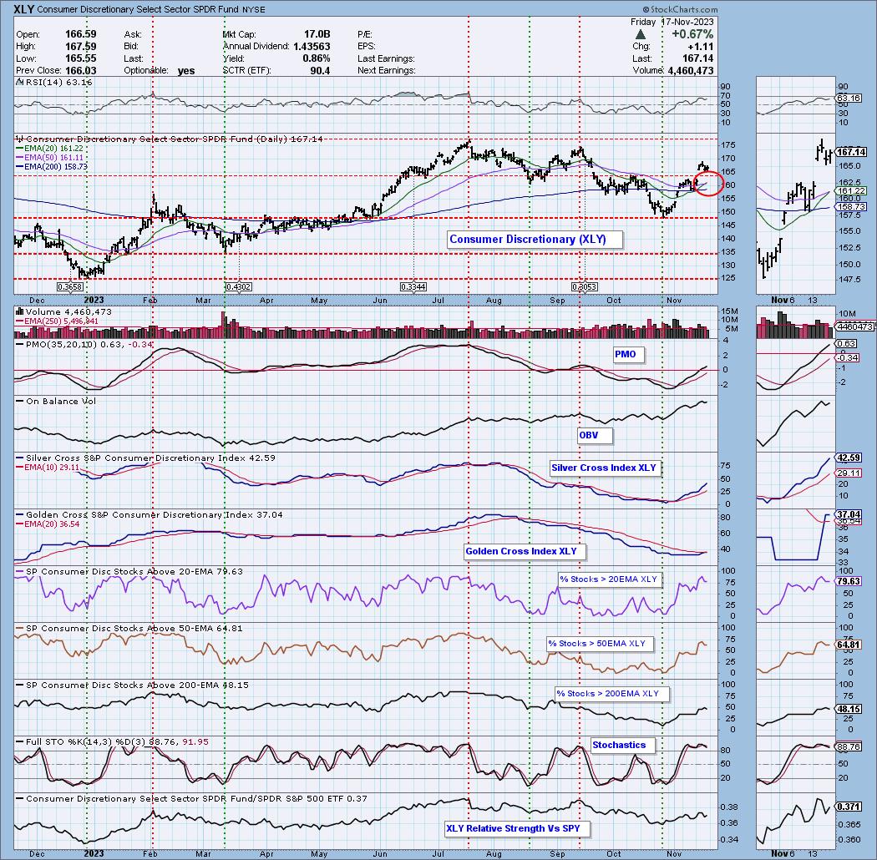Click the volume bars icon beside Volume legend
Viewport: 877px width, 860px height.
tap(19, 311)
